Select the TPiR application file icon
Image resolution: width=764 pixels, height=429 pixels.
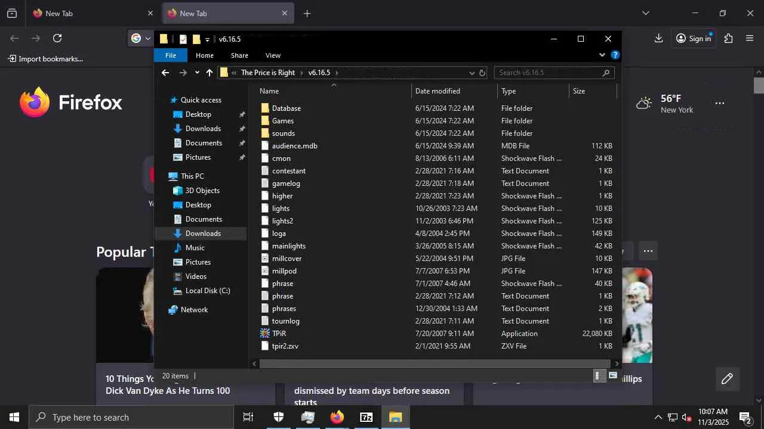(x=265, y=334)
